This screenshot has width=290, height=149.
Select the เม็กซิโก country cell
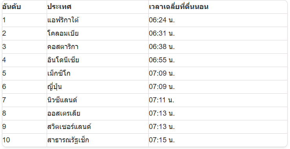tap(98, 73)
